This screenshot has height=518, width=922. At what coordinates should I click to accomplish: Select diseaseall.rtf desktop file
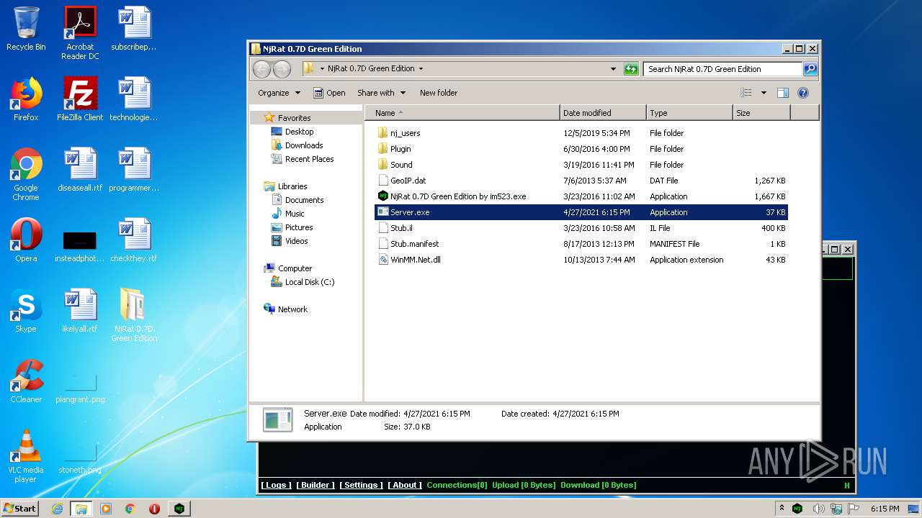80,170
